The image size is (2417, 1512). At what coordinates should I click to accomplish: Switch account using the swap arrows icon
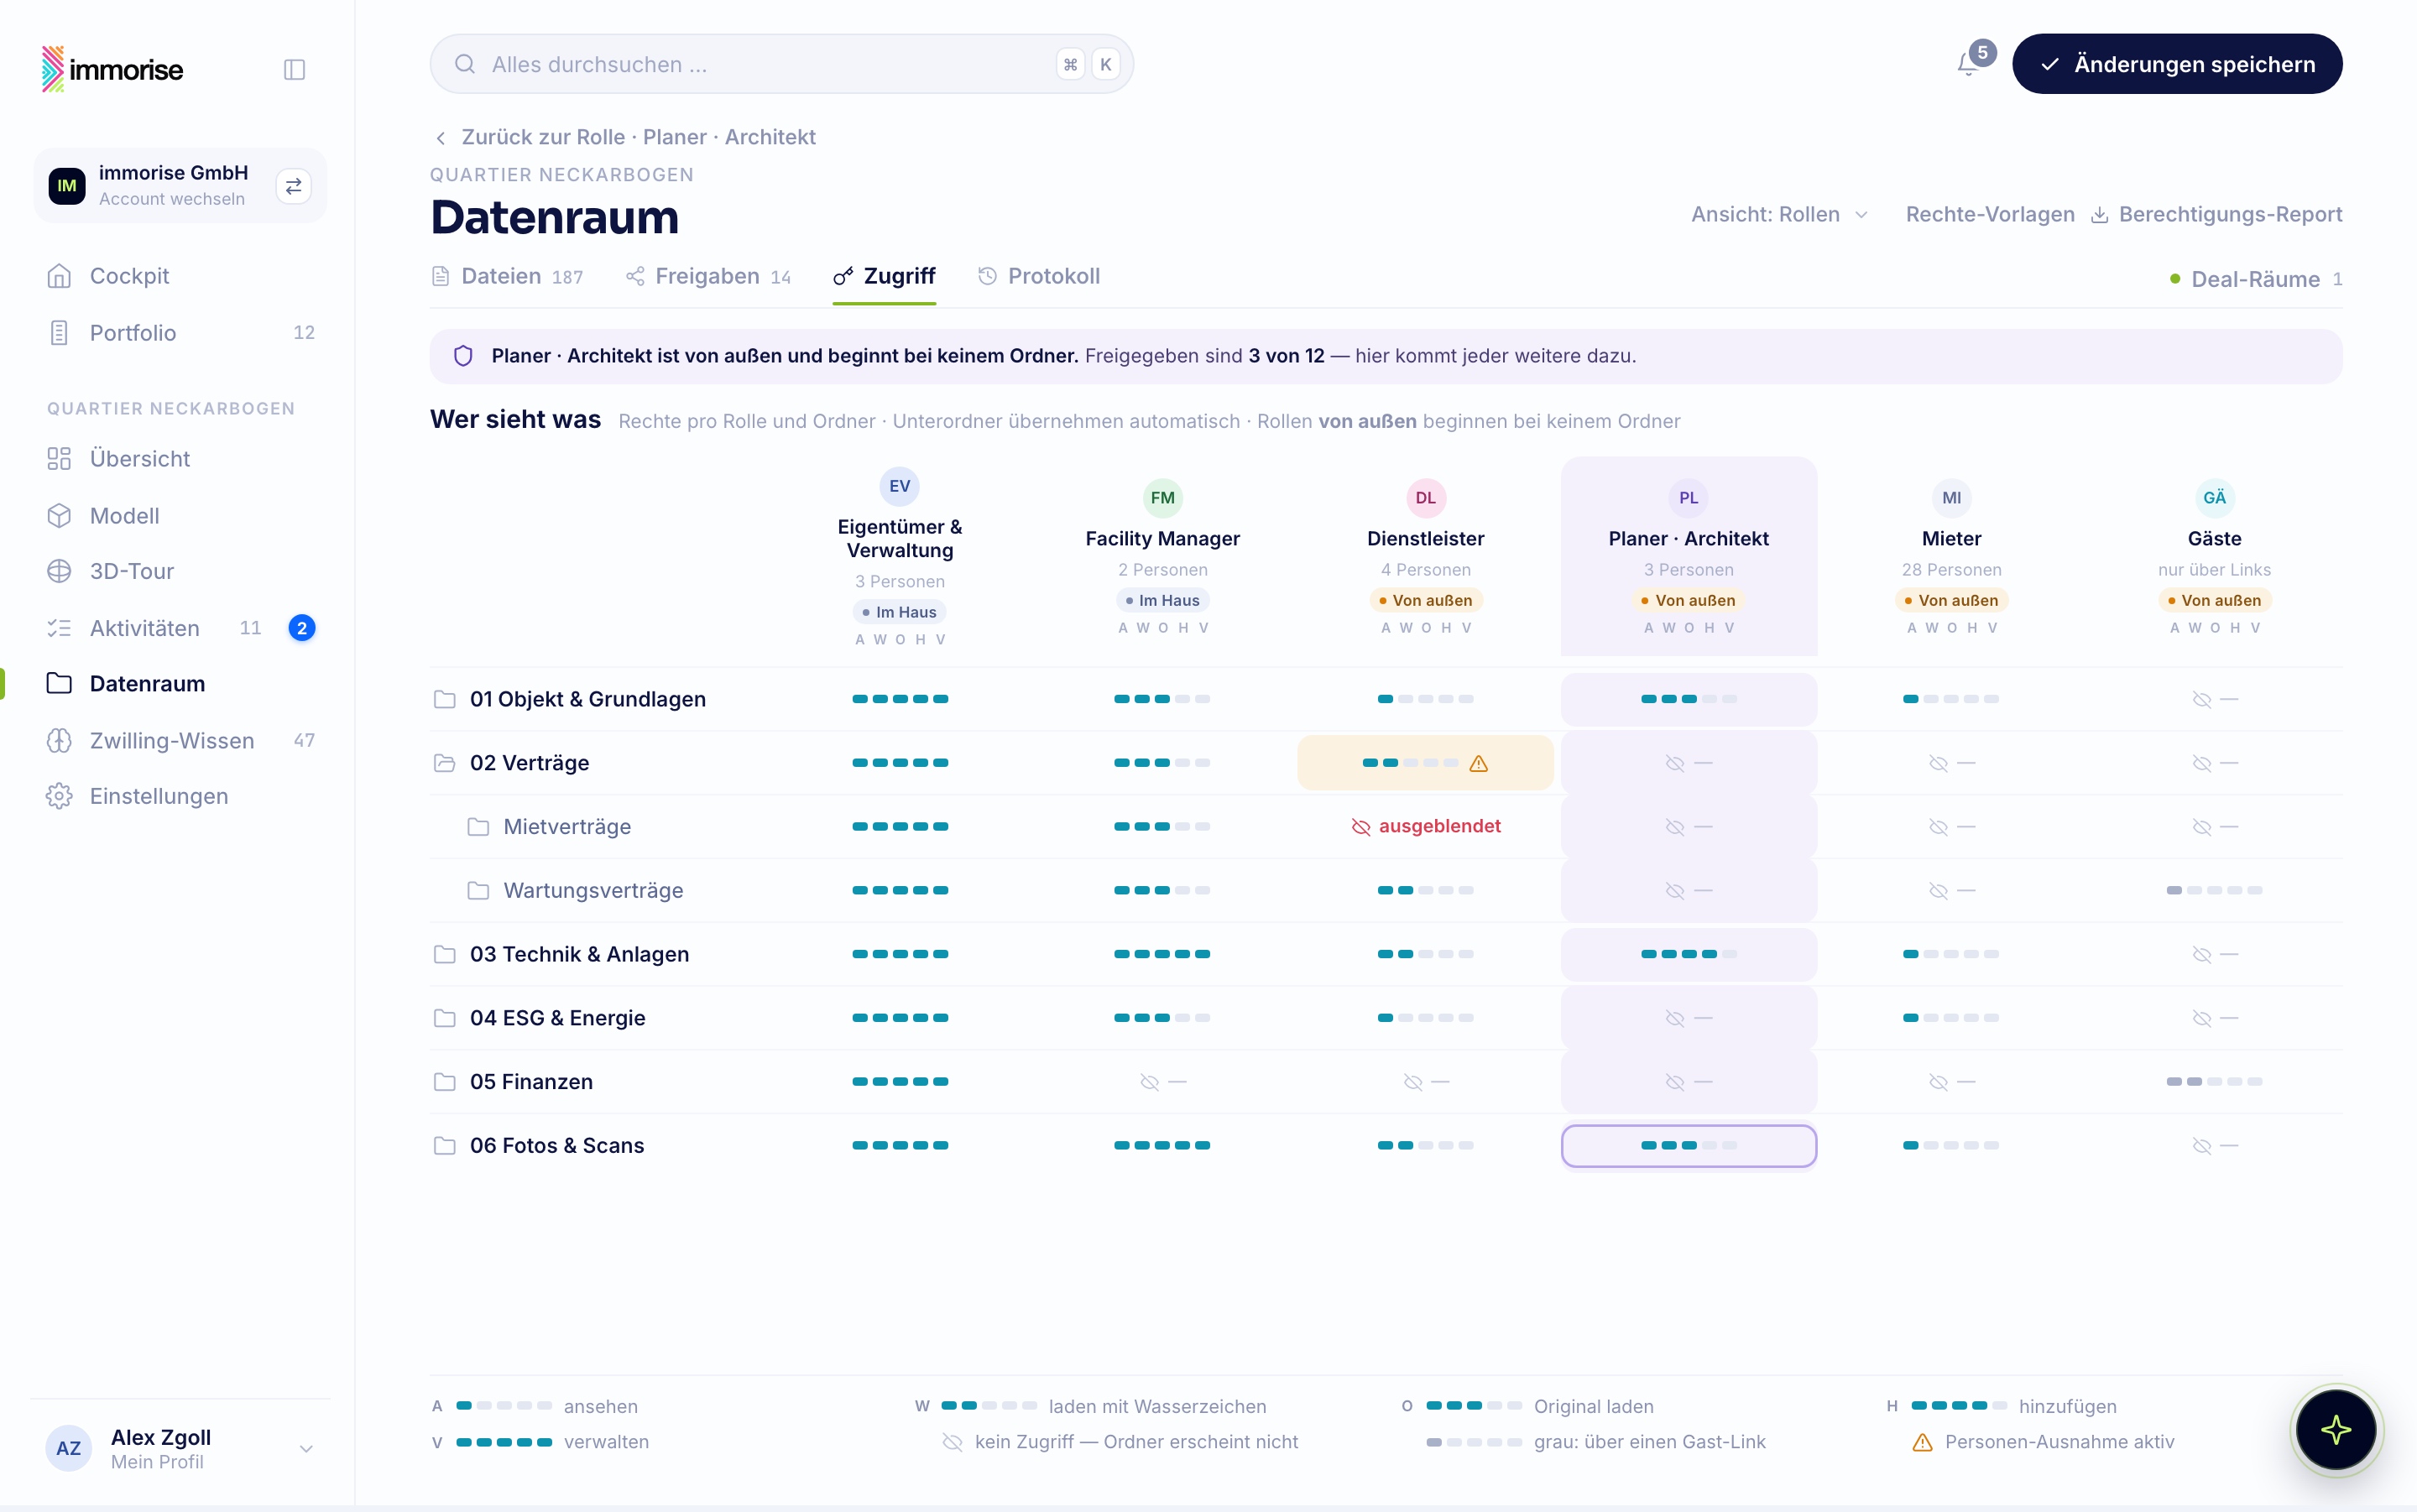click(x=294, y=186)
